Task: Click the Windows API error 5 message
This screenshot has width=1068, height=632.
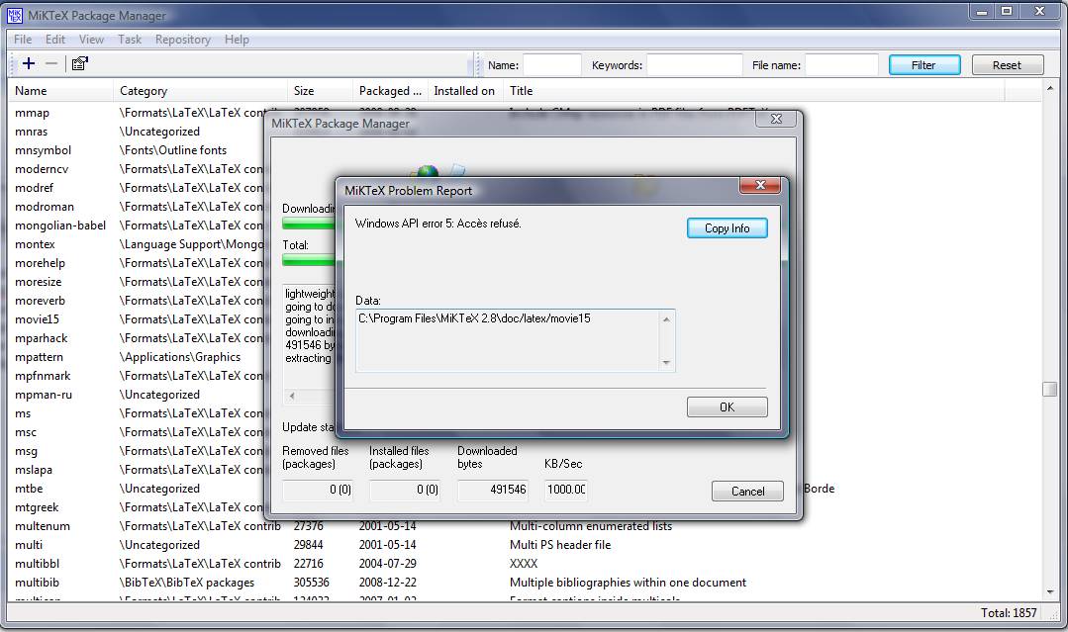Action: tap(437, 224)
